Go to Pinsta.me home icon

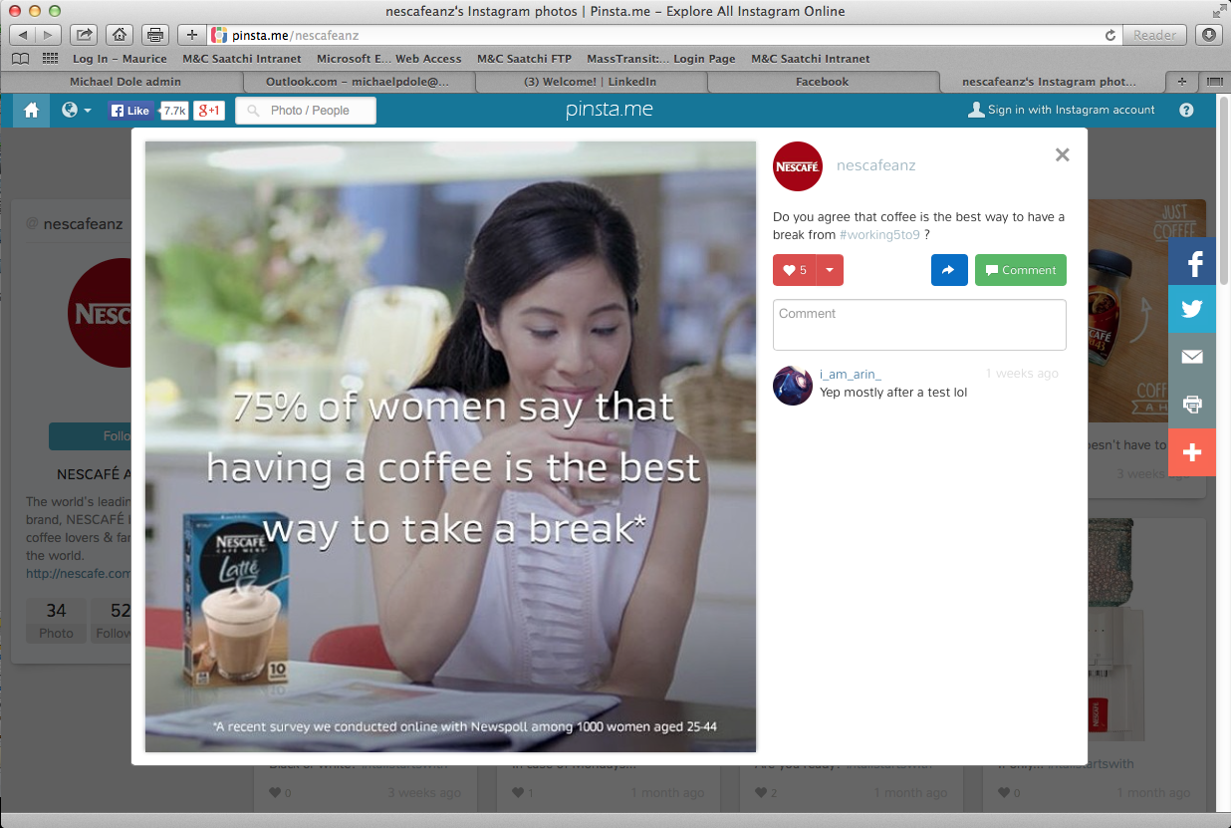tap(31, 110)
